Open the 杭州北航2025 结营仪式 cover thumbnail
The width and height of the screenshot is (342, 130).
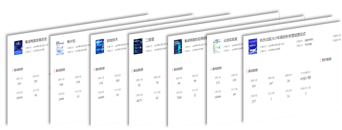pyautogui.click(x=253, y=45)
